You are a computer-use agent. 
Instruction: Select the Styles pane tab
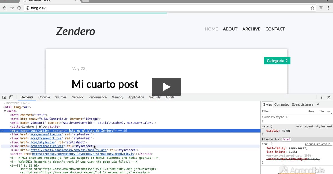268,104
